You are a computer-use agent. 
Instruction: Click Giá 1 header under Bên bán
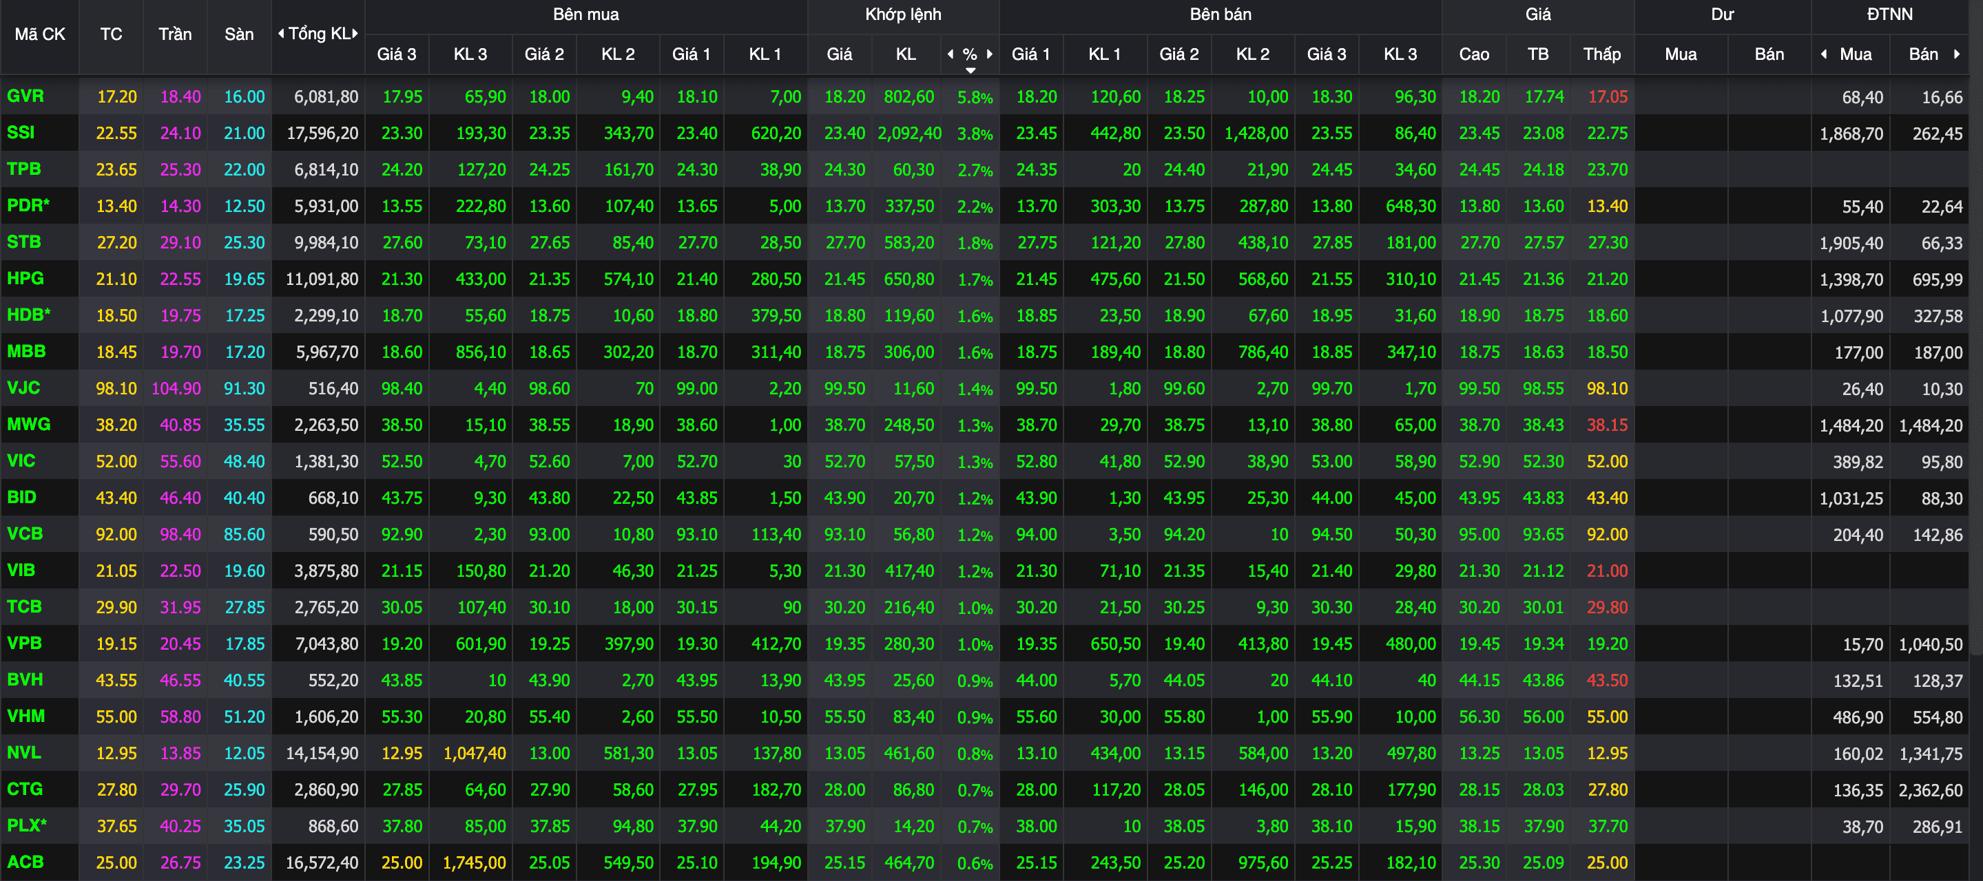click(x=1030, y=54)
